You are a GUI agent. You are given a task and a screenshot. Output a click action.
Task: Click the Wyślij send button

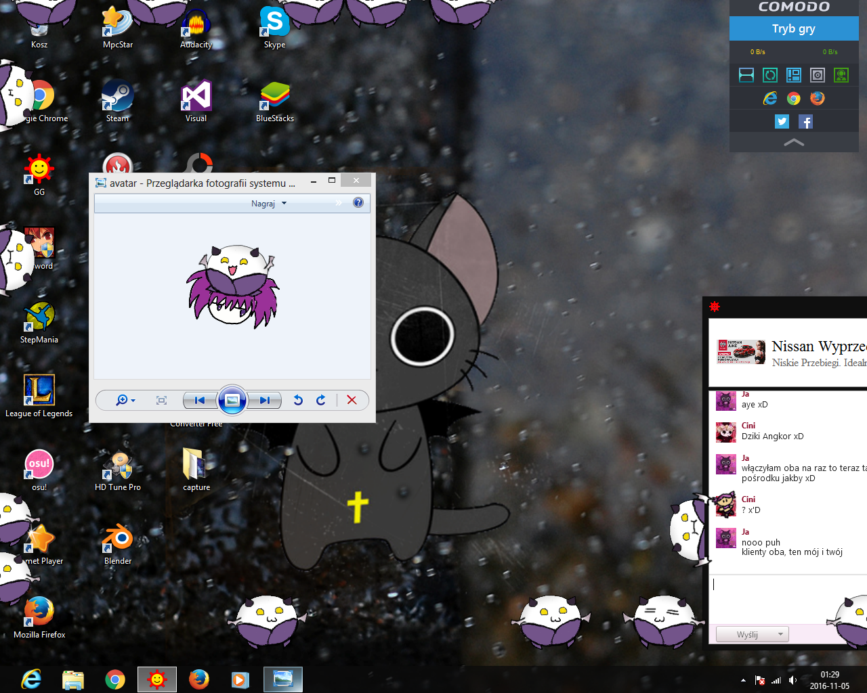(x=747, y=634)
